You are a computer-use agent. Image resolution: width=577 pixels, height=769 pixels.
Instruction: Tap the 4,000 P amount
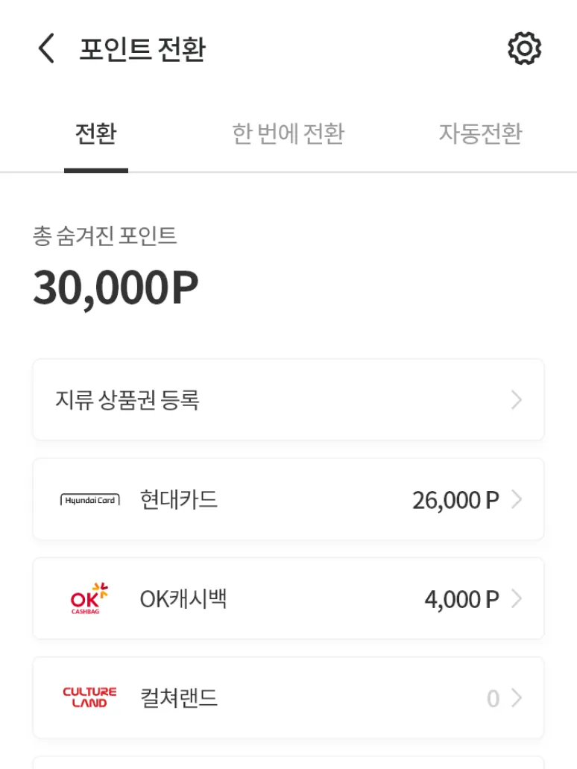461,600
